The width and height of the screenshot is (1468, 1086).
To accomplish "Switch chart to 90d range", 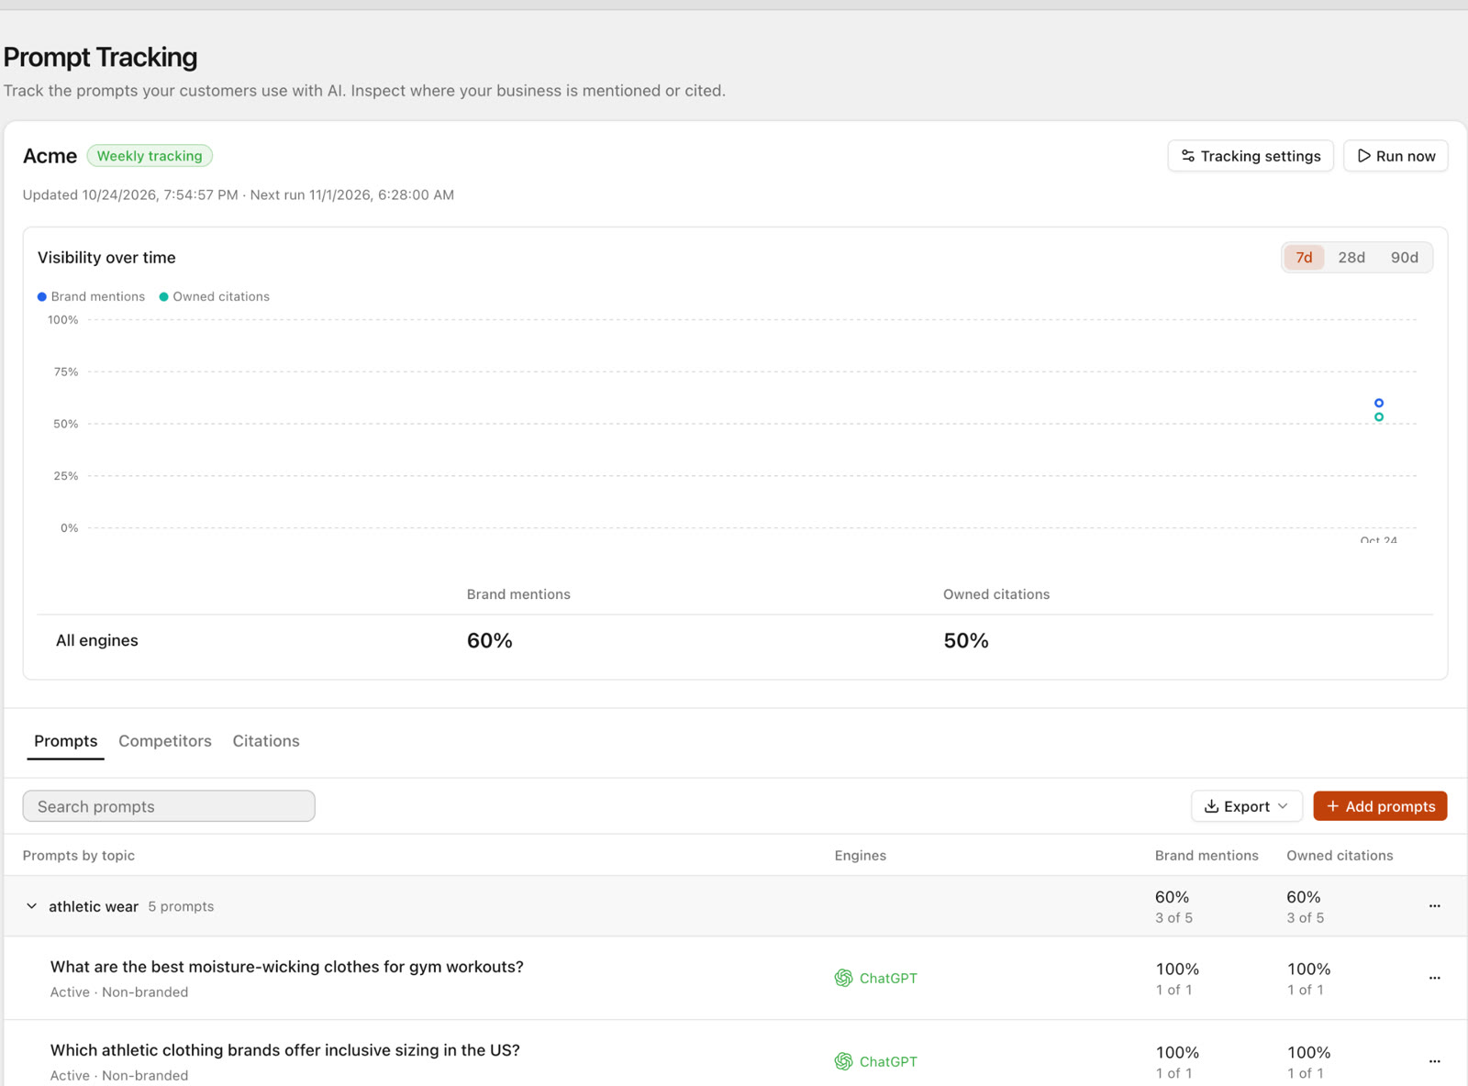I will (1404, 258).
